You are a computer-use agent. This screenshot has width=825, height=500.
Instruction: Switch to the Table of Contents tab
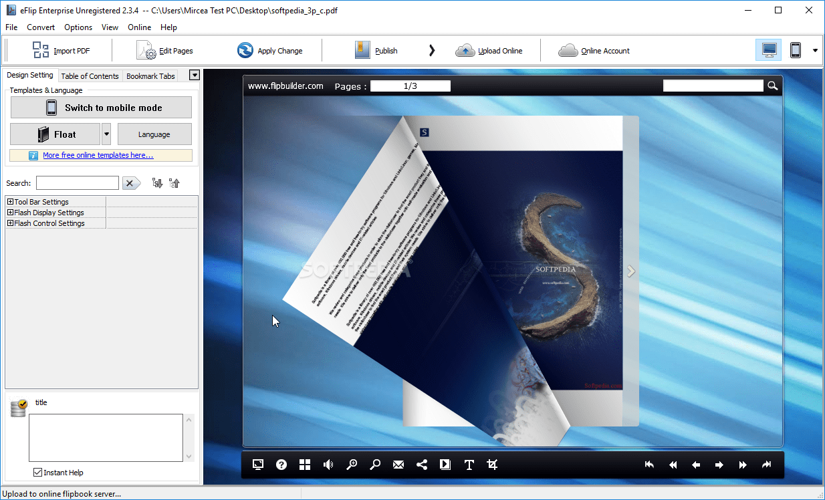click(90, 76)
